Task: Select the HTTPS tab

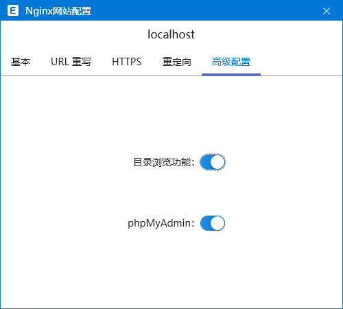Action: click(x=127, y=62)
